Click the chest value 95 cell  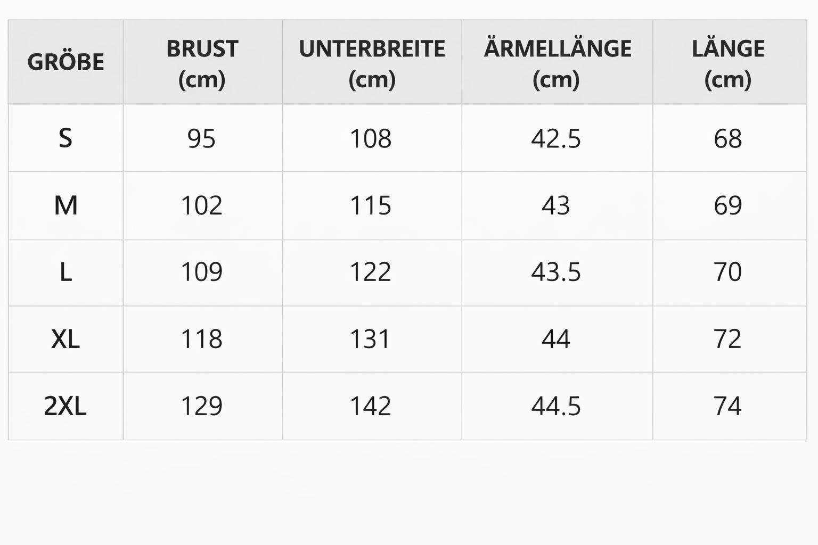click(x=202, y=138)
